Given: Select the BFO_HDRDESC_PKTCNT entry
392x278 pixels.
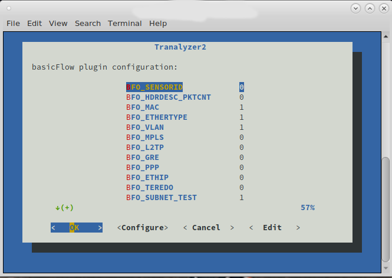Looking at the screenshot, I should 169,97.
